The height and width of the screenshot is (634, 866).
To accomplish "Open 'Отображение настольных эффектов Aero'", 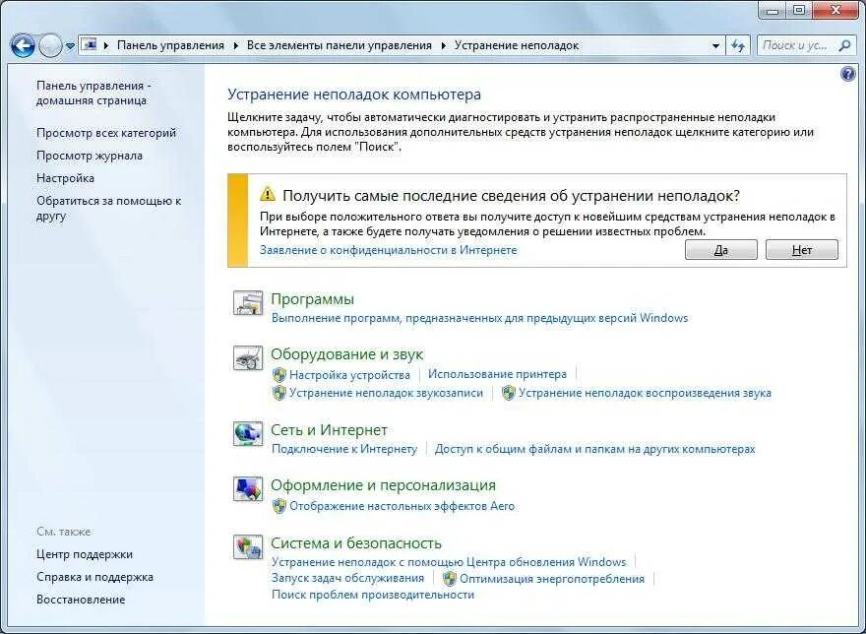I will (x=402, y=506).
